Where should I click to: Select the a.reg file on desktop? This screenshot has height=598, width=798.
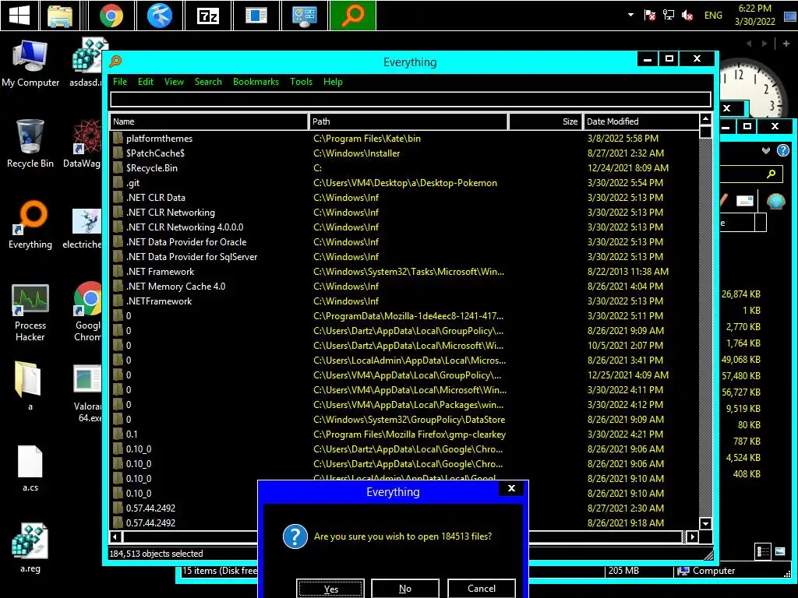click(x=30, y=549)
